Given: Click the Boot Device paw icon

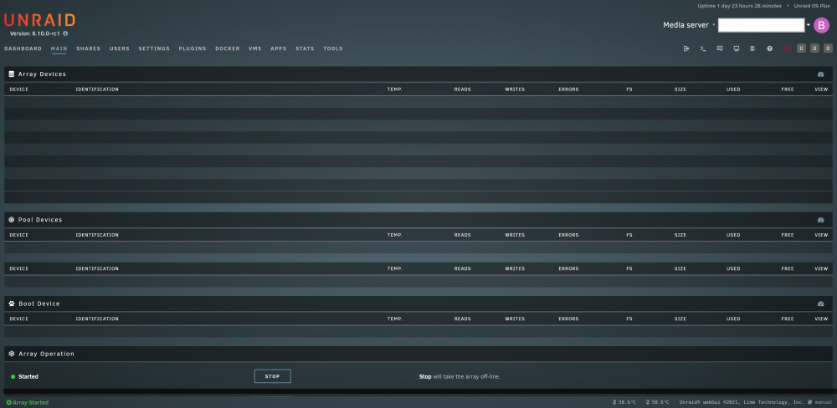Looking at the screenshot, I should tap(12, 303).
